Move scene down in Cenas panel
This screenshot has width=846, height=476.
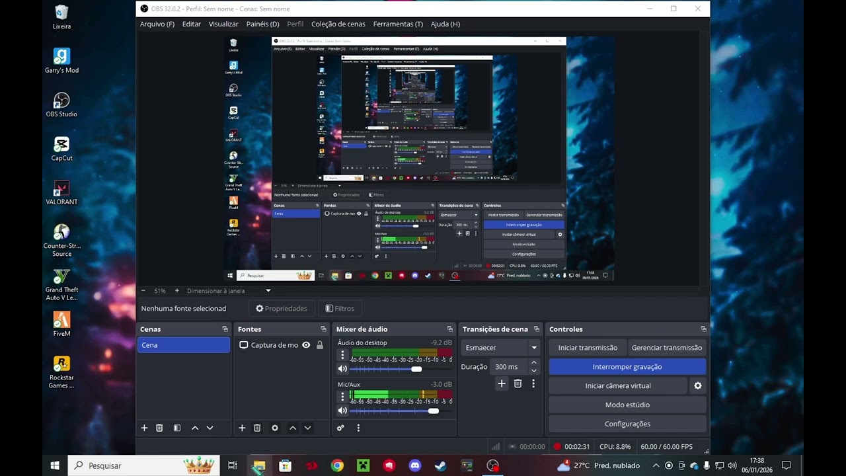pos(210,428)
